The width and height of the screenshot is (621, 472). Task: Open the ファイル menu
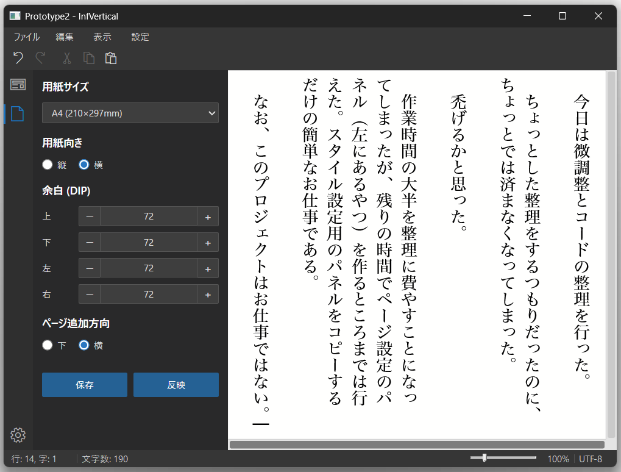pos(27,37)
